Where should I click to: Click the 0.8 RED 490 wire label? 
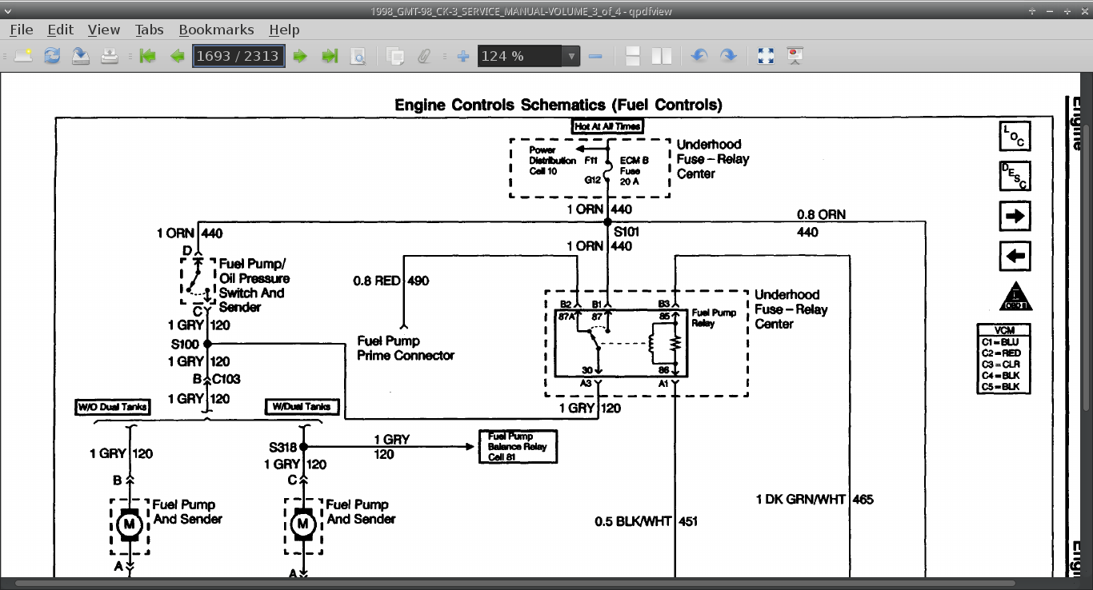391,281
